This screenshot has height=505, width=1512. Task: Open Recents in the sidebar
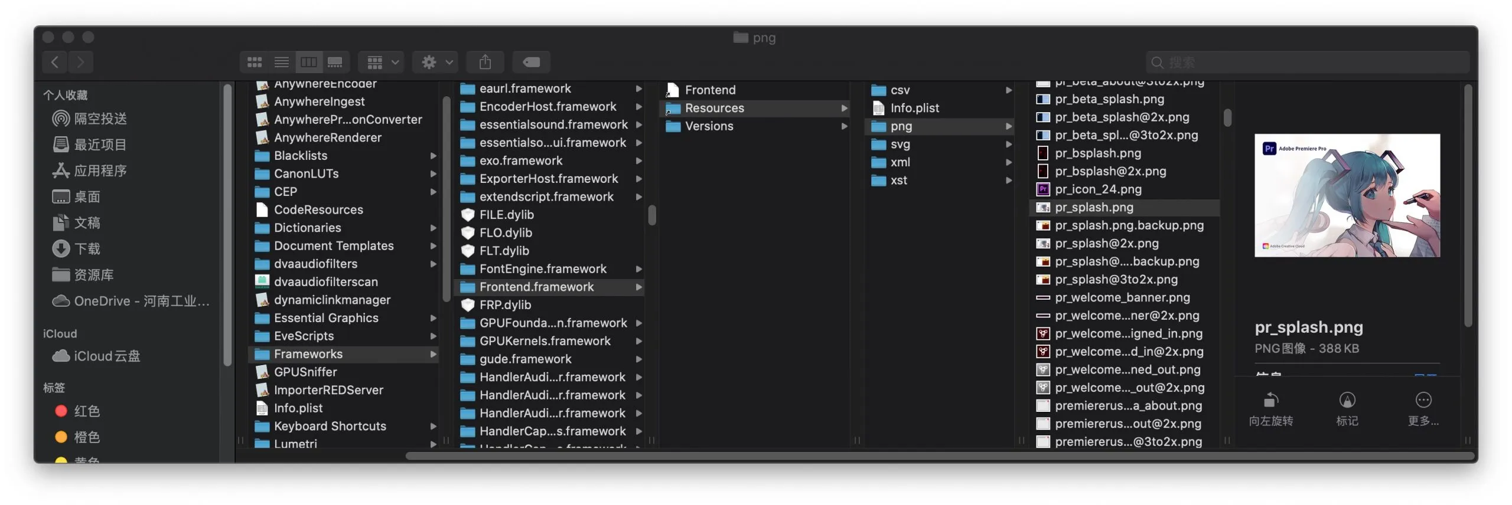click(x=90, y=145)
